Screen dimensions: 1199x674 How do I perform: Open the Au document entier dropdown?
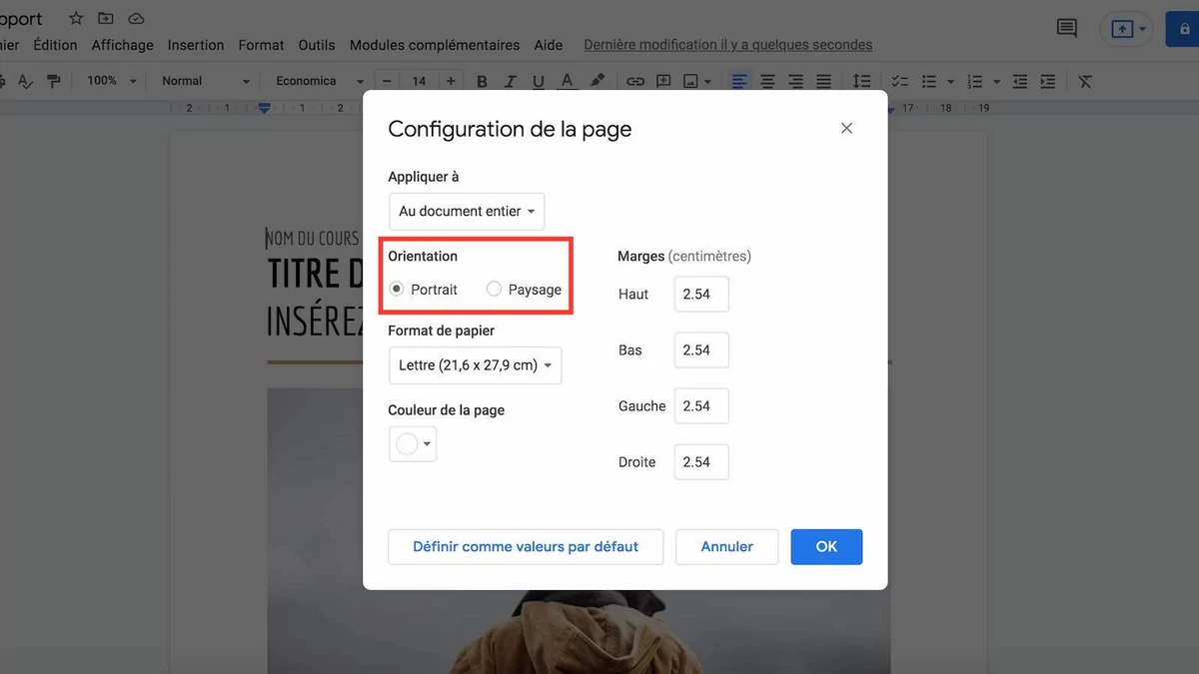coord(467,212)
